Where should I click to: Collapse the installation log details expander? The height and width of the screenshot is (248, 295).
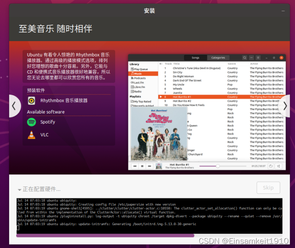[x=19, y=190]
